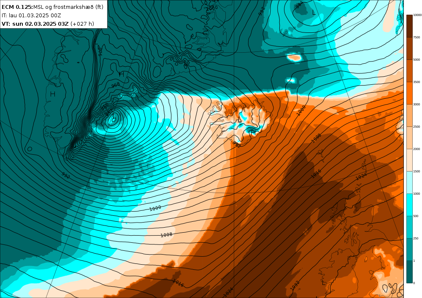
Task: Click the teal 1–250 colorbar segment
Action: [x=409, y=249]
